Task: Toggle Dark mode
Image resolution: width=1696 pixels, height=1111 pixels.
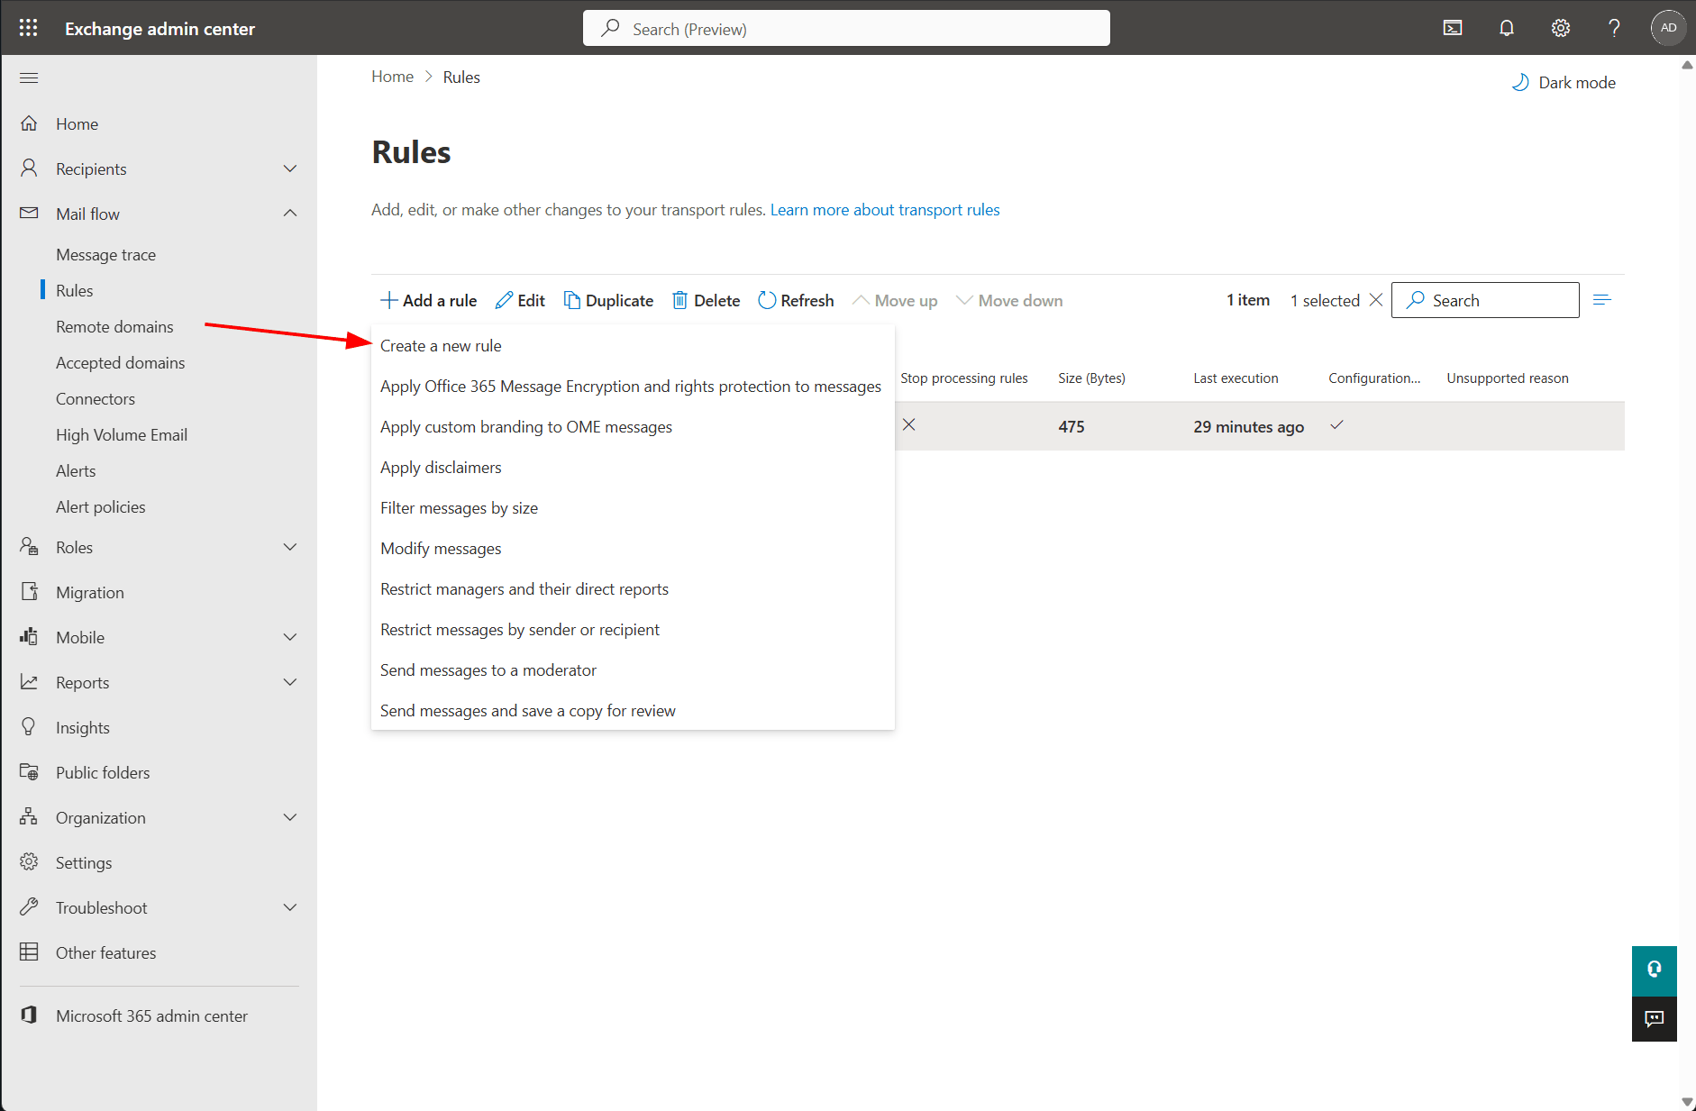Action: click(x=1564, y=82)
